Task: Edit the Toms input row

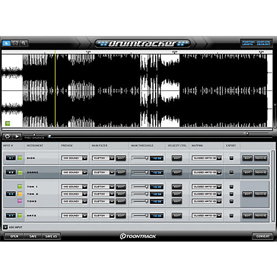Action: tap(247, 194)
